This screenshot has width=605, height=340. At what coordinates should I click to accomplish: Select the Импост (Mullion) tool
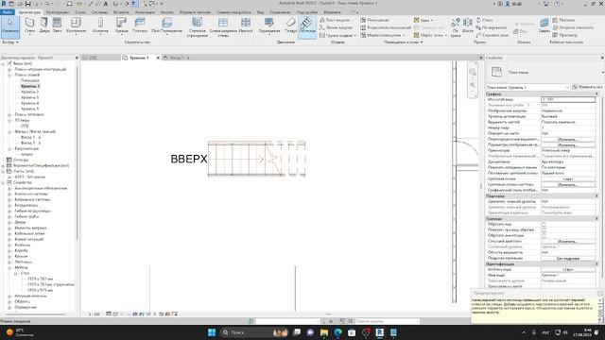point(246,25)
